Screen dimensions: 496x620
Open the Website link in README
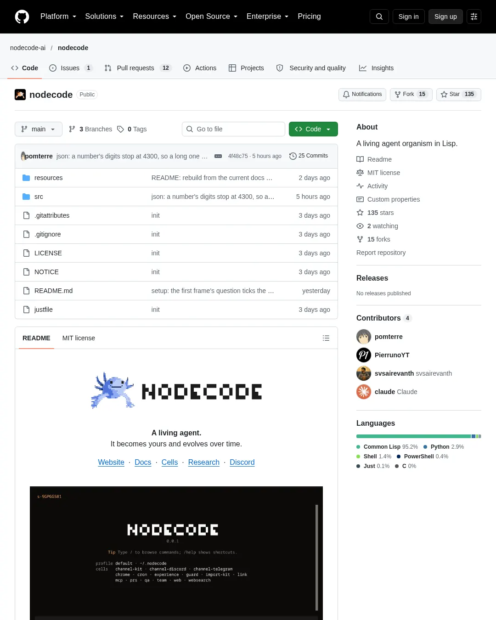[x=111, y=462]
